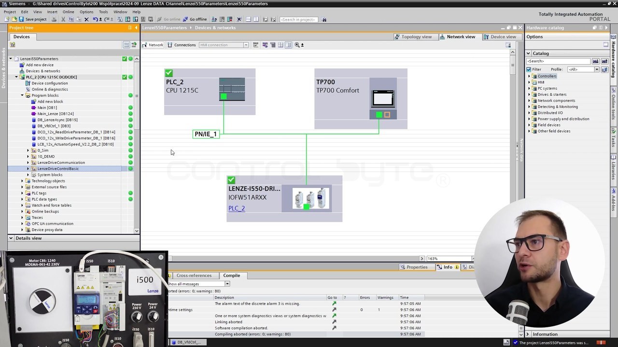Click the Network mode button
618x347 pixels.
[x=153, y=45]
